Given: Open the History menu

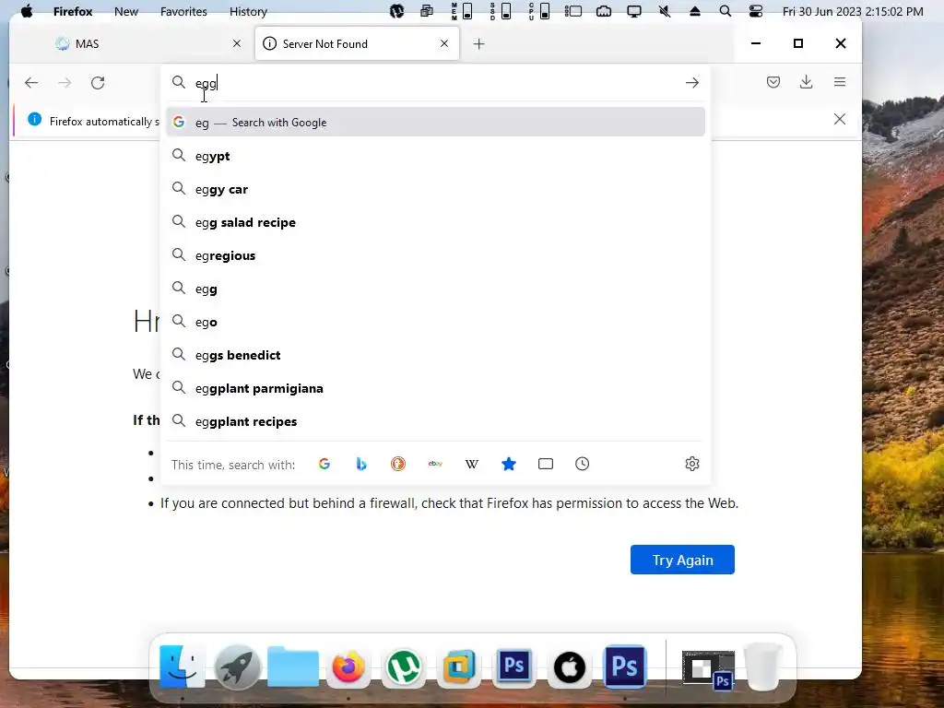Looking at the screenshot, I should coord(248,11).
